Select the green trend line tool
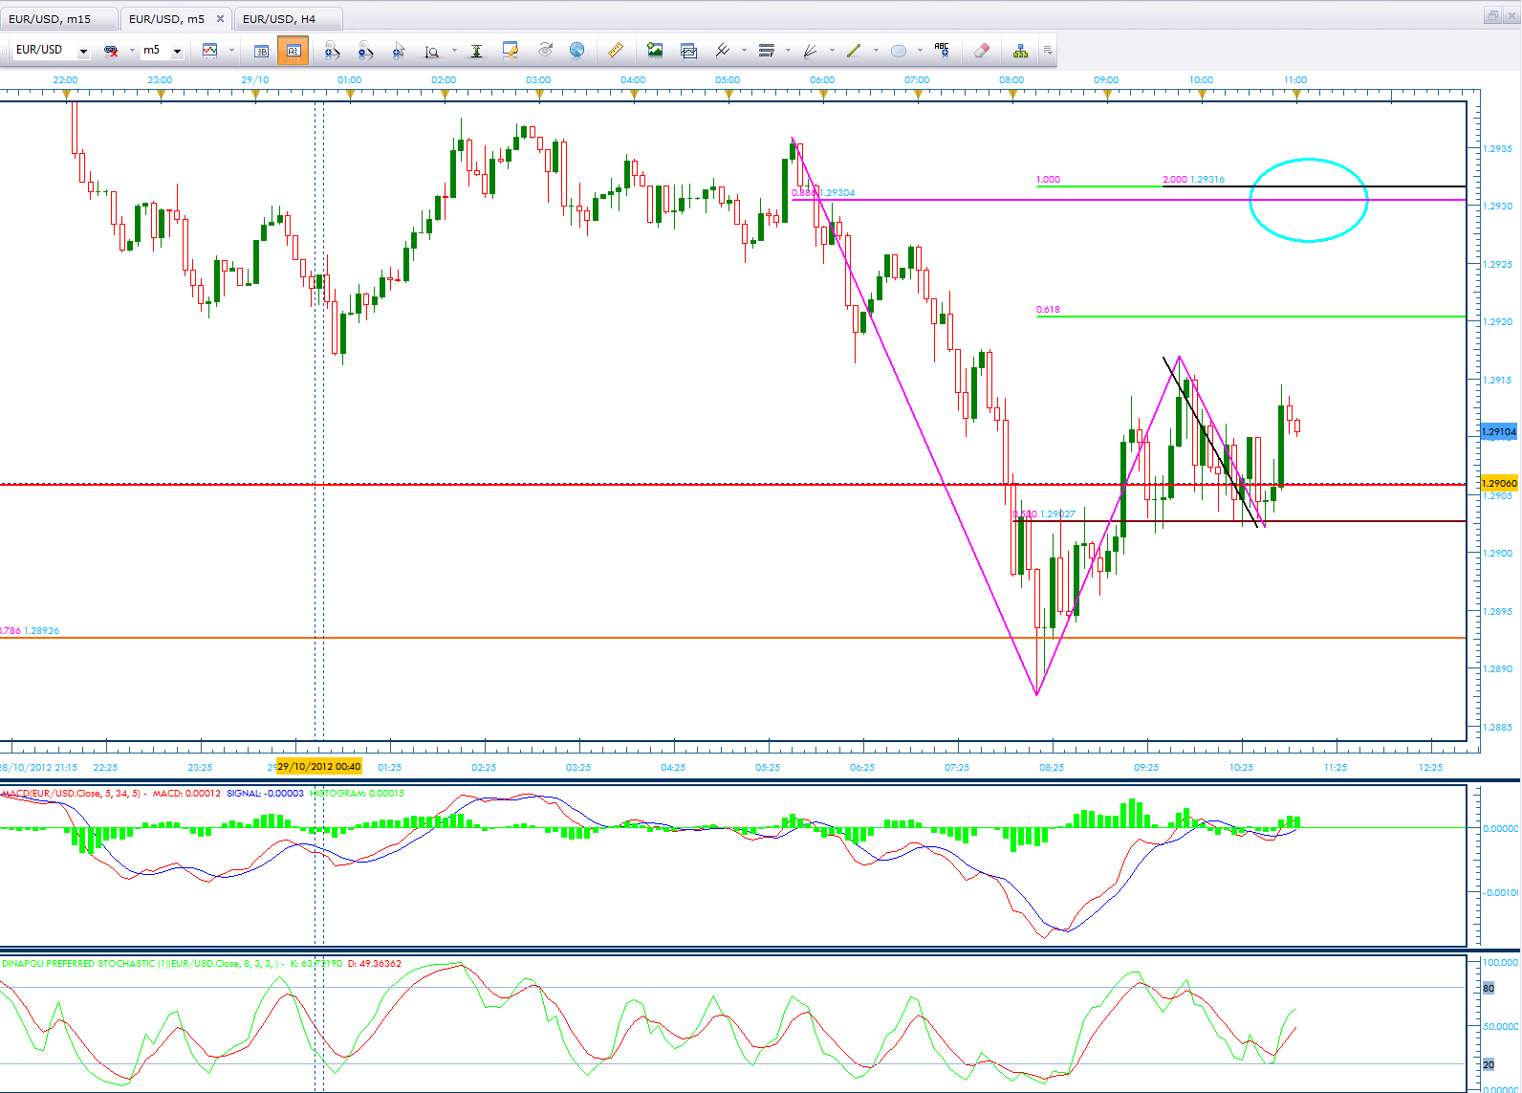Screen dimensions: 1522x1093 coord(854,51)
